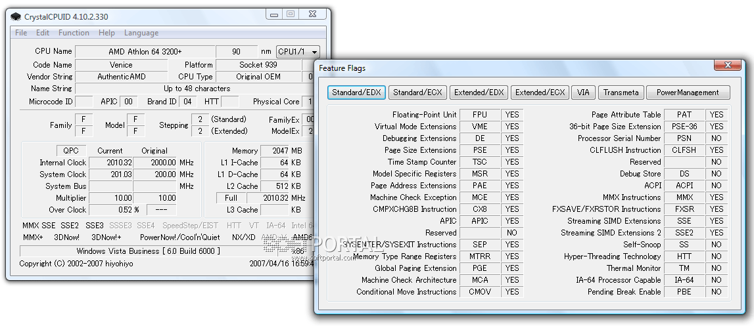Click the CX8 flag cell

479,209
